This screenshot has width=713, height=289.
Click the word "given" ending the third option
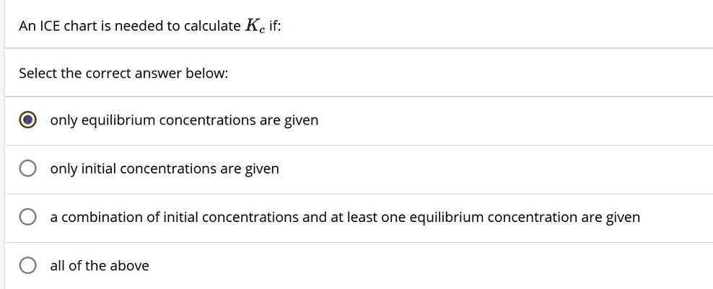622,217
